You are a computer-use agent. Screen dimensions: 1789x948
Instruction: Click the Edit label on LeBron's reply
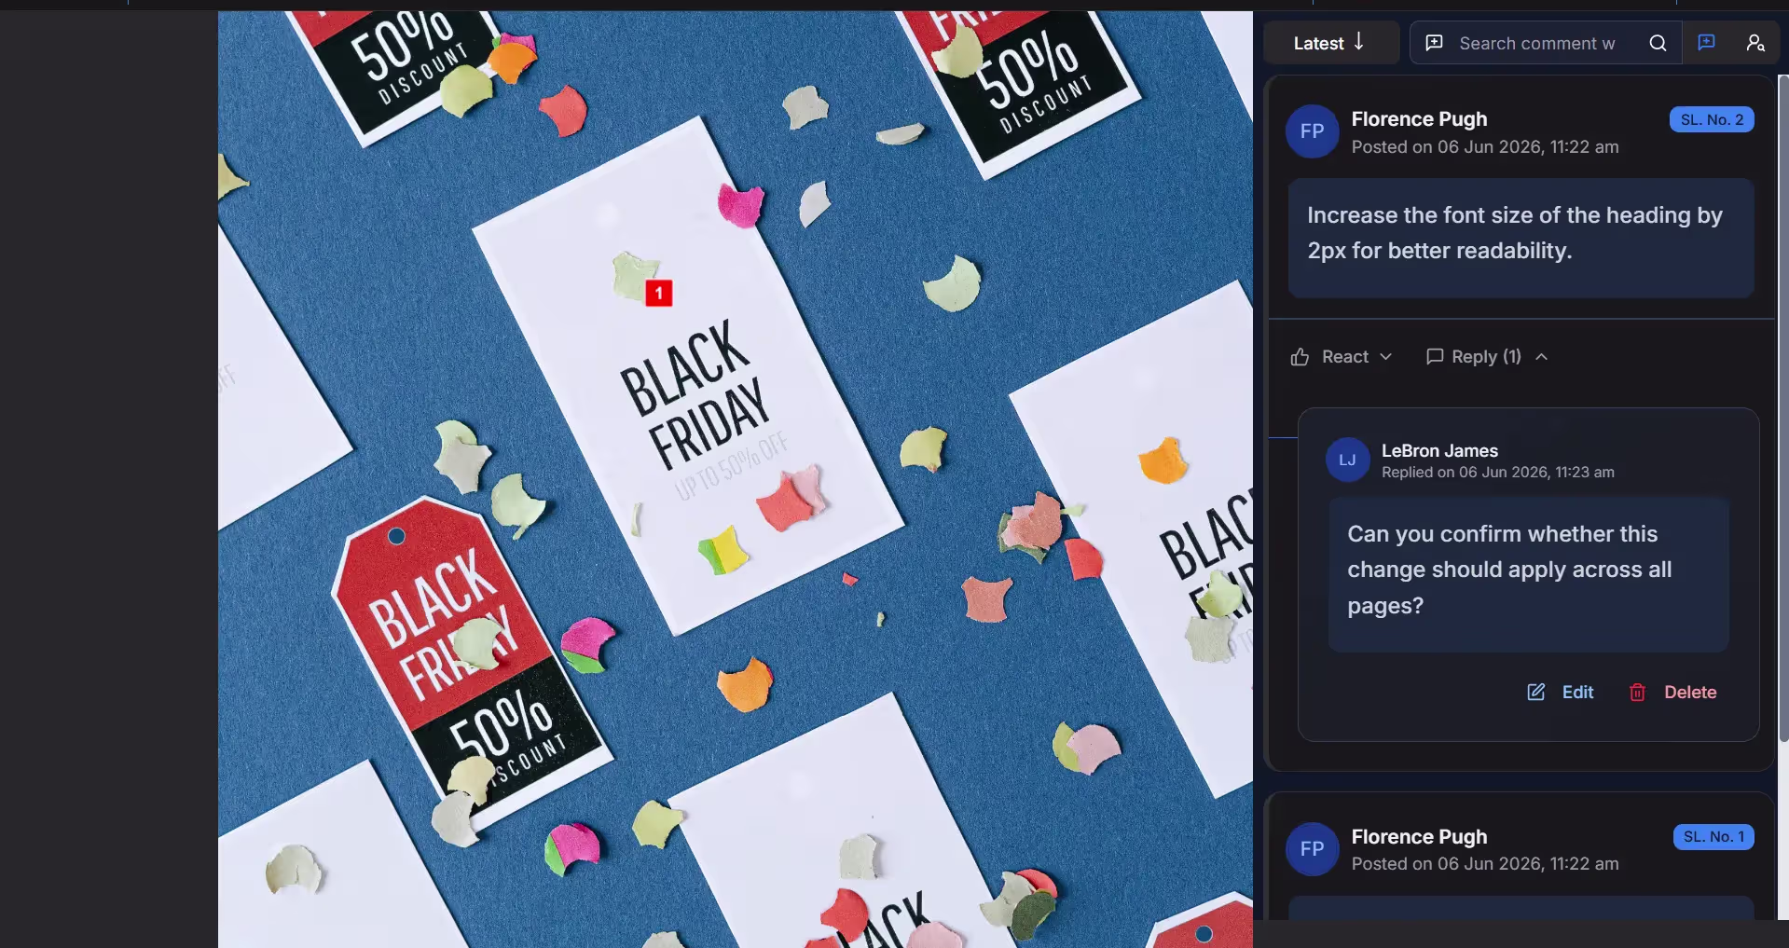[x=1577, y=693]
